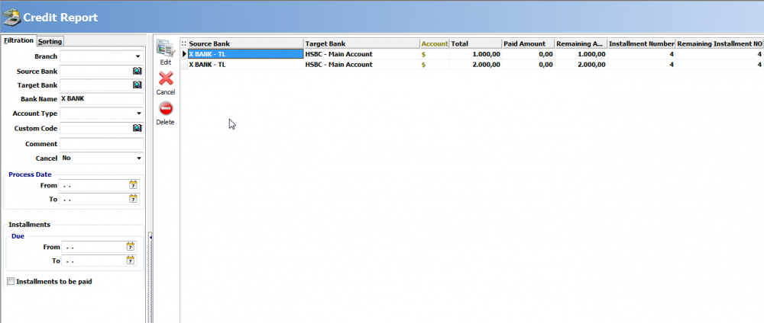This screenshot has height=323, width=764.
Task: Open calendar for Due To date
Action: coord(131,261)
